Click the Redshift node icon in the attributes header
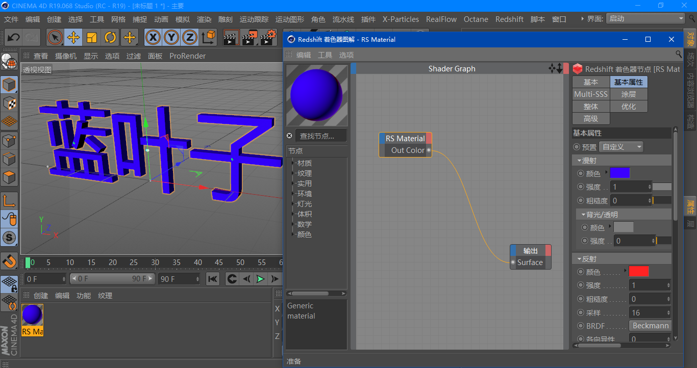This screenshot has width=697, height=368. (x=578, y=69)
